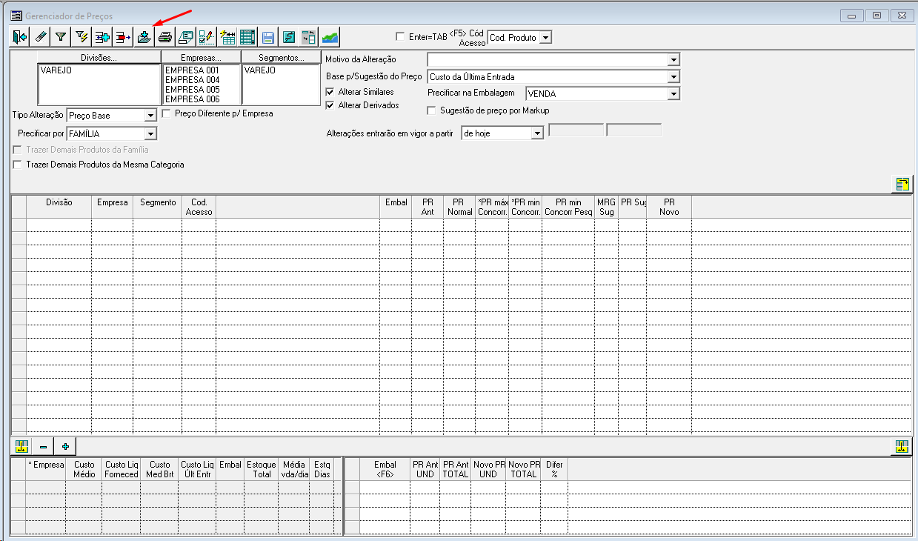918x541 pixels.
Task: Open the Tipo Alteração dropdown
Action: (150, 116)
